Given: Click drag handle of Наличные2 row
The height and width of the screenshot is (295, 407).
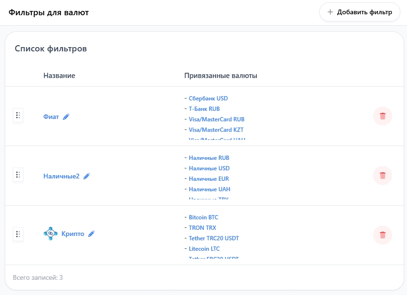Looking at the screenshot, I should click(18, 175).
